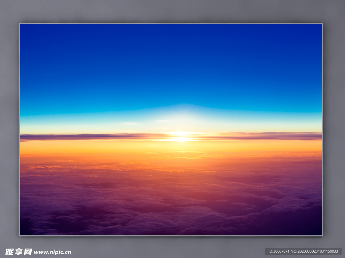Click the bottom-right corner of the picture frame
This screenshot has width=345, height=258.
(x=322, y=235)
